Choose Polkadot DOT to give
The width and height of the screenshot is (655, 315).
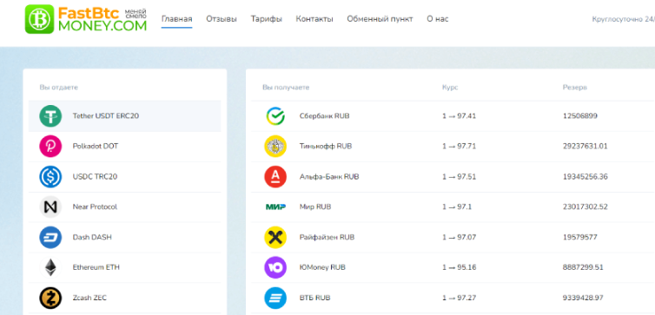click(96, 147)
